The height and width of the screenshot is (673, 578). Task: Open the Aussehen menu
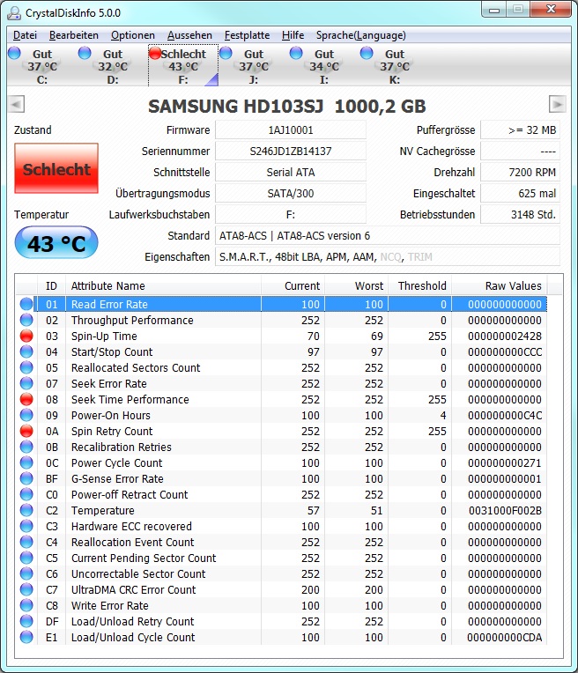pyautogui.click(x=189, y=35)
